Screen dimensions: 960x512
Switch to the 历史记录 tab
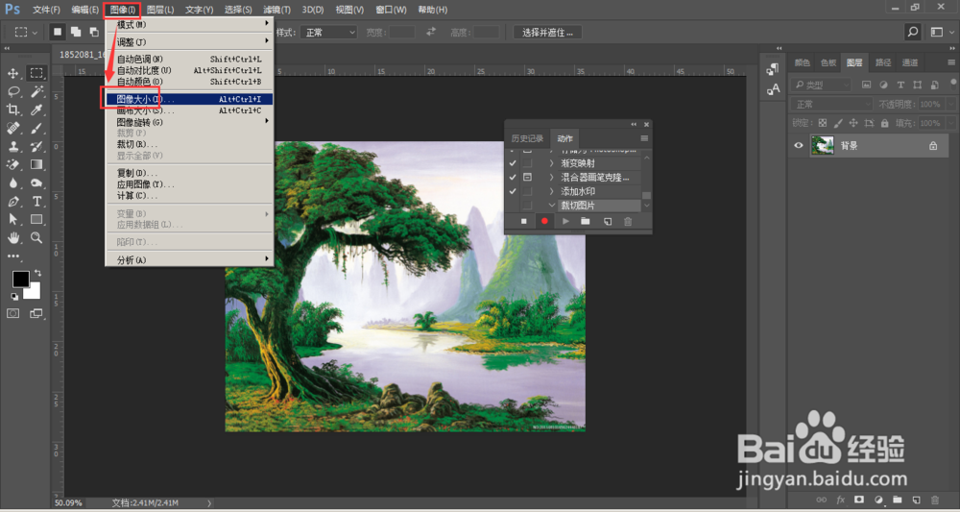[x=527, y=138]
